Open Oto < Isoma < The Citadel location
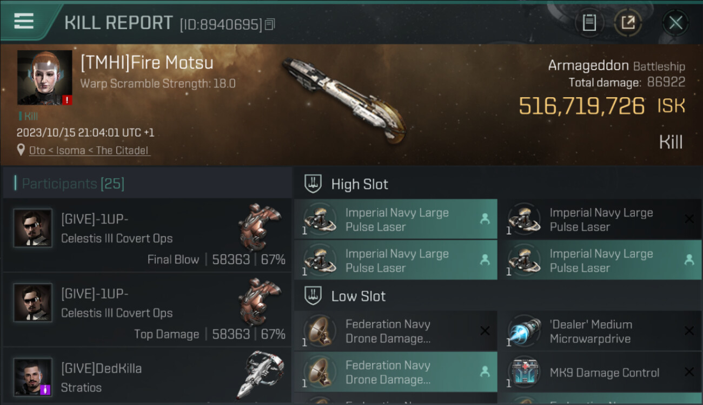This screenshot has width=703, height=405. tap(89, 151)
